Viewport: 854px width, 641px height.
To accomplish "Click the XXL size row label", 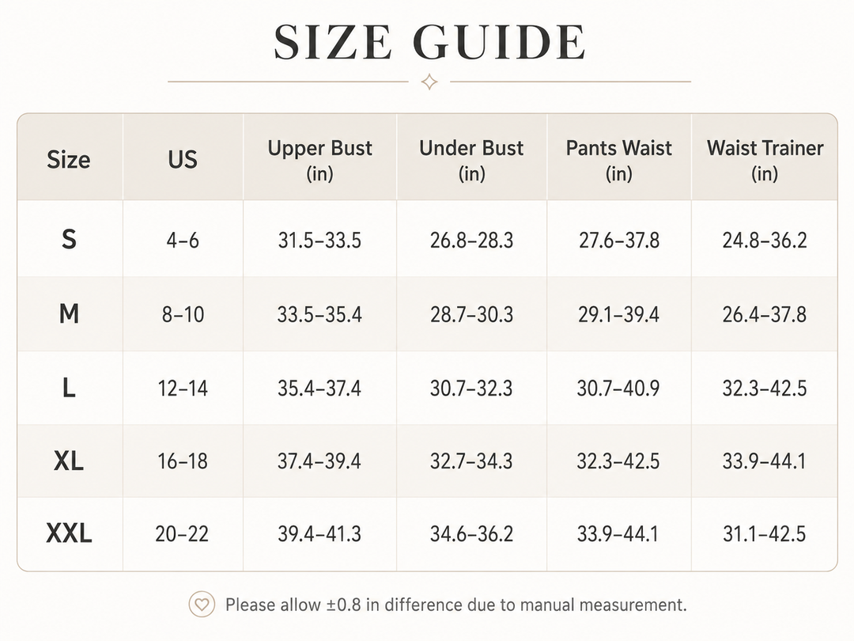I will click(69, 533).
